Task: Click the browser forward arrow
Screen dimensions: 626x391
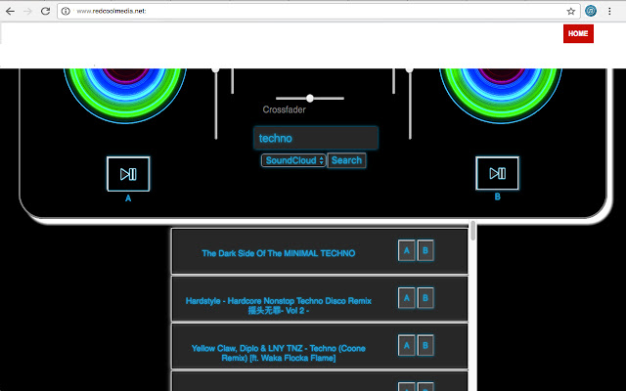Action: coord(27,11)
